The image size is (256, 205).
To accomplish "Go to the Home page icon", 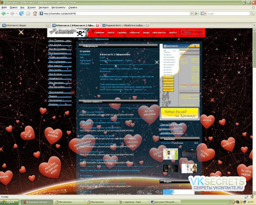I will pyautogui.click(x=35, y=13).
